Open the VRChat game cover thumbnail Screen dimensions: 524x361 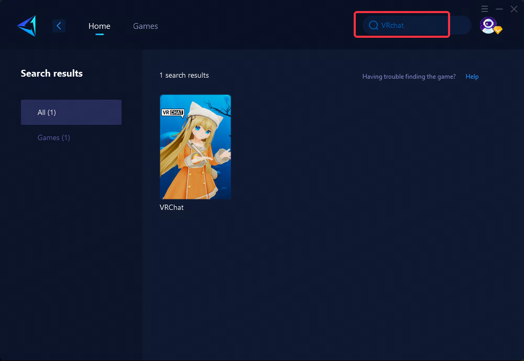click(195, 147)
